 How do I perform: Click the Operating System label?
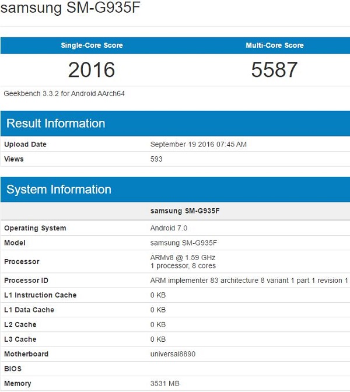click(x=35, y=228)
